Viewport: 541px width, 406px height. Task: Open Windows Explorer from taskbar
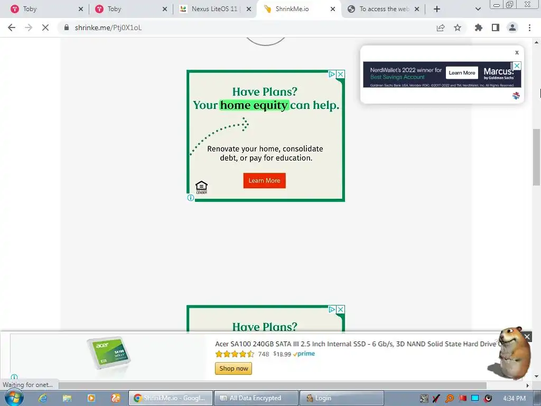pos(67,398)
